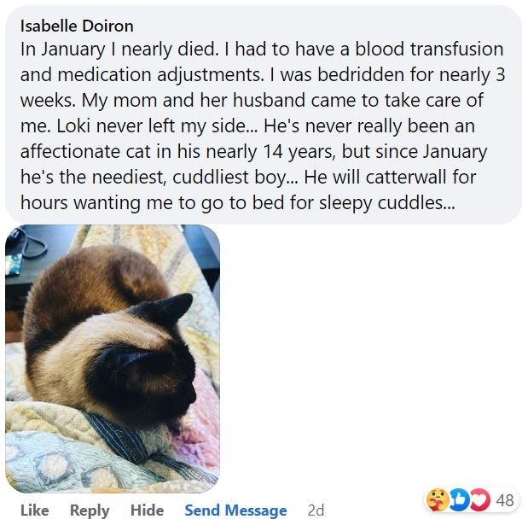Image resolution: width=528 pixels, height=525 pixels.
Task: Open the 2d comment timestamp
Action: tap(316, 510)
